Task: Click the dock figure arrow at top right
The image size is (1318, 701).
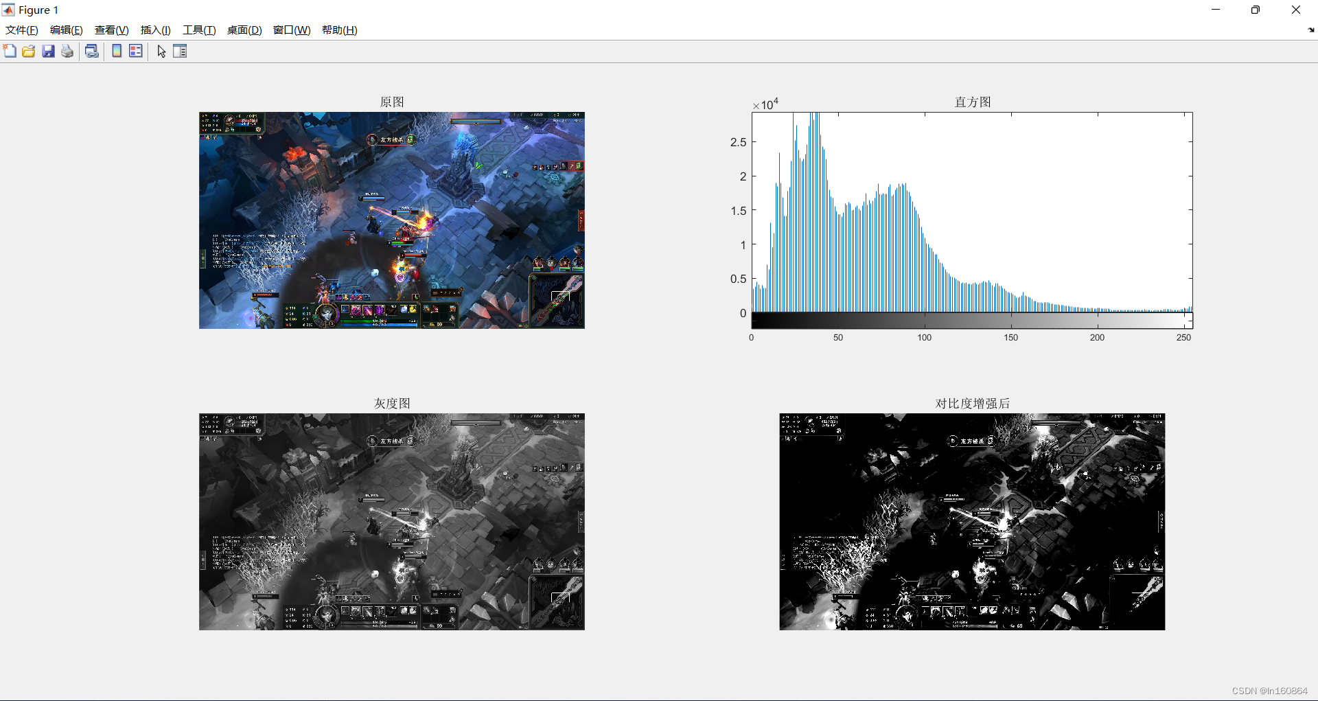Action: [x=1311, y=30]
